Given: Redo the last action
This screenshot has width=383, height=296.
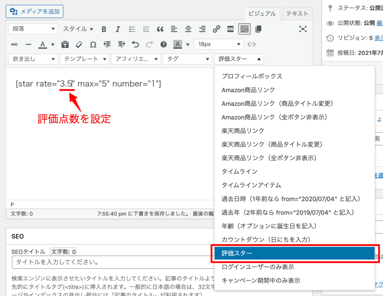Looking at the screenshot, I should click(150, 44).
